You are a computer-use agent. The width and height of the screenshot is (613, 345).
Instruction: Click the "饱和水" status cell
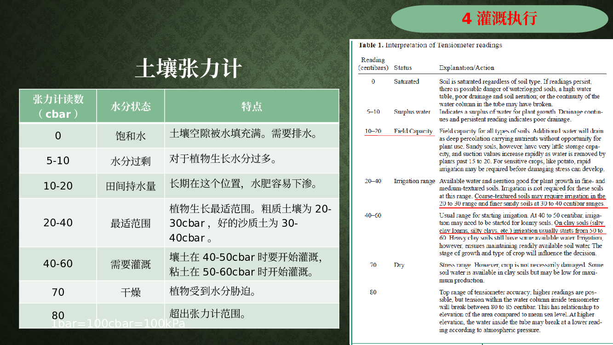tap(131, 136)
